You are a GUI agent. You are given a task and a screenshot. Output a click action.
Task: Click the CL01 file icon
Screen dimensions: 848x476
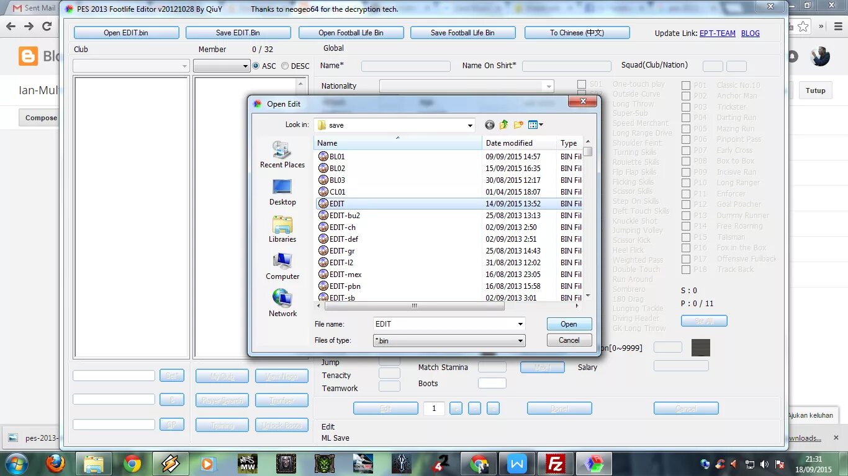coord(323,192)
